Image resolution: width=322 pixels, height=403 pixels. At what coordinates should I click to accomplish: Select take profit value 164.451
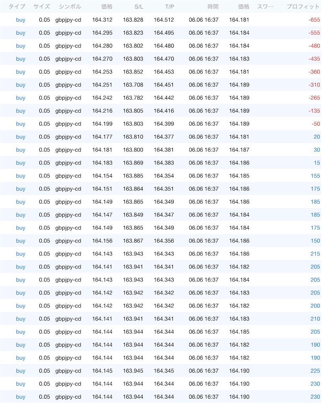pyautogui.click(x=164, y=85)
